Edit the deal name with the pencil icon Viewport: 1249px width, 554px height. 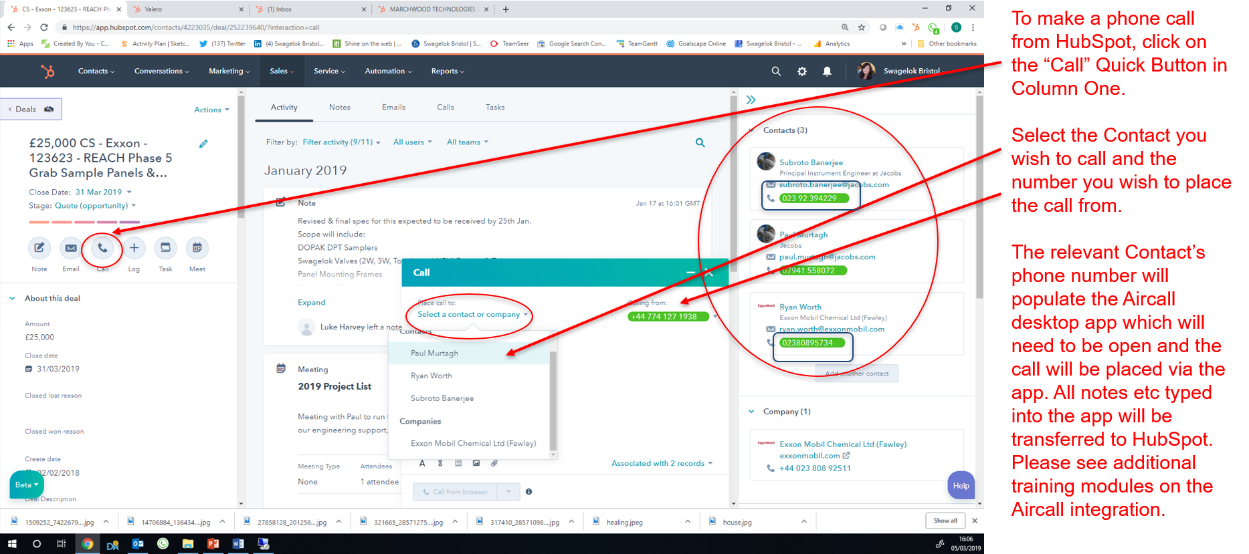pyautogui.click(x=203, y=144)
